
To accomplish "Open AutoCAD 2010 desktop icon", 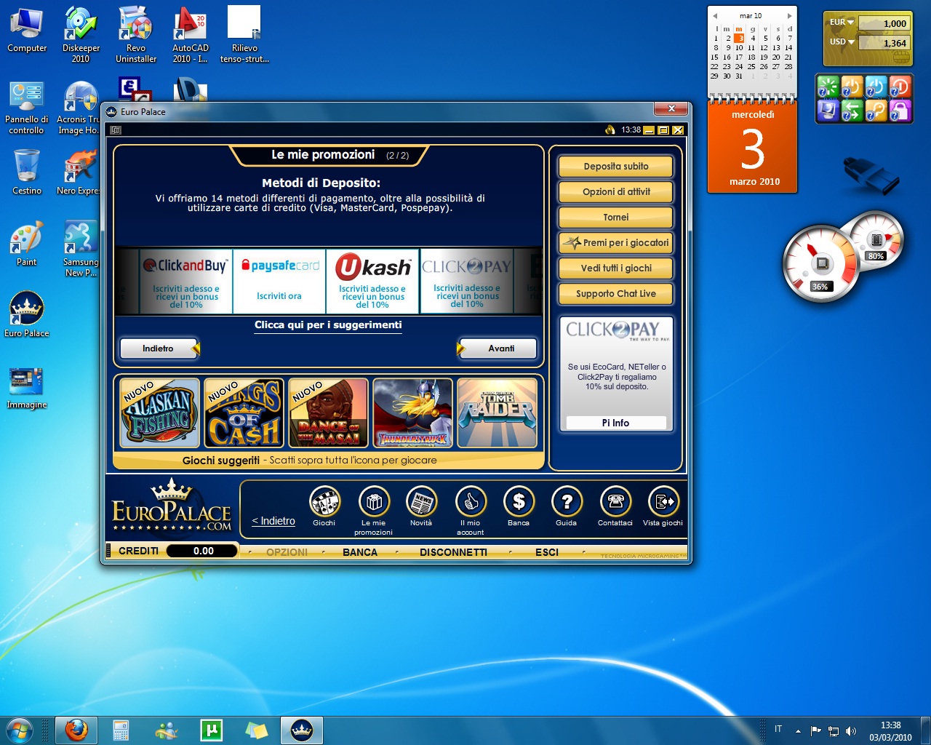I will pos(190,35).
